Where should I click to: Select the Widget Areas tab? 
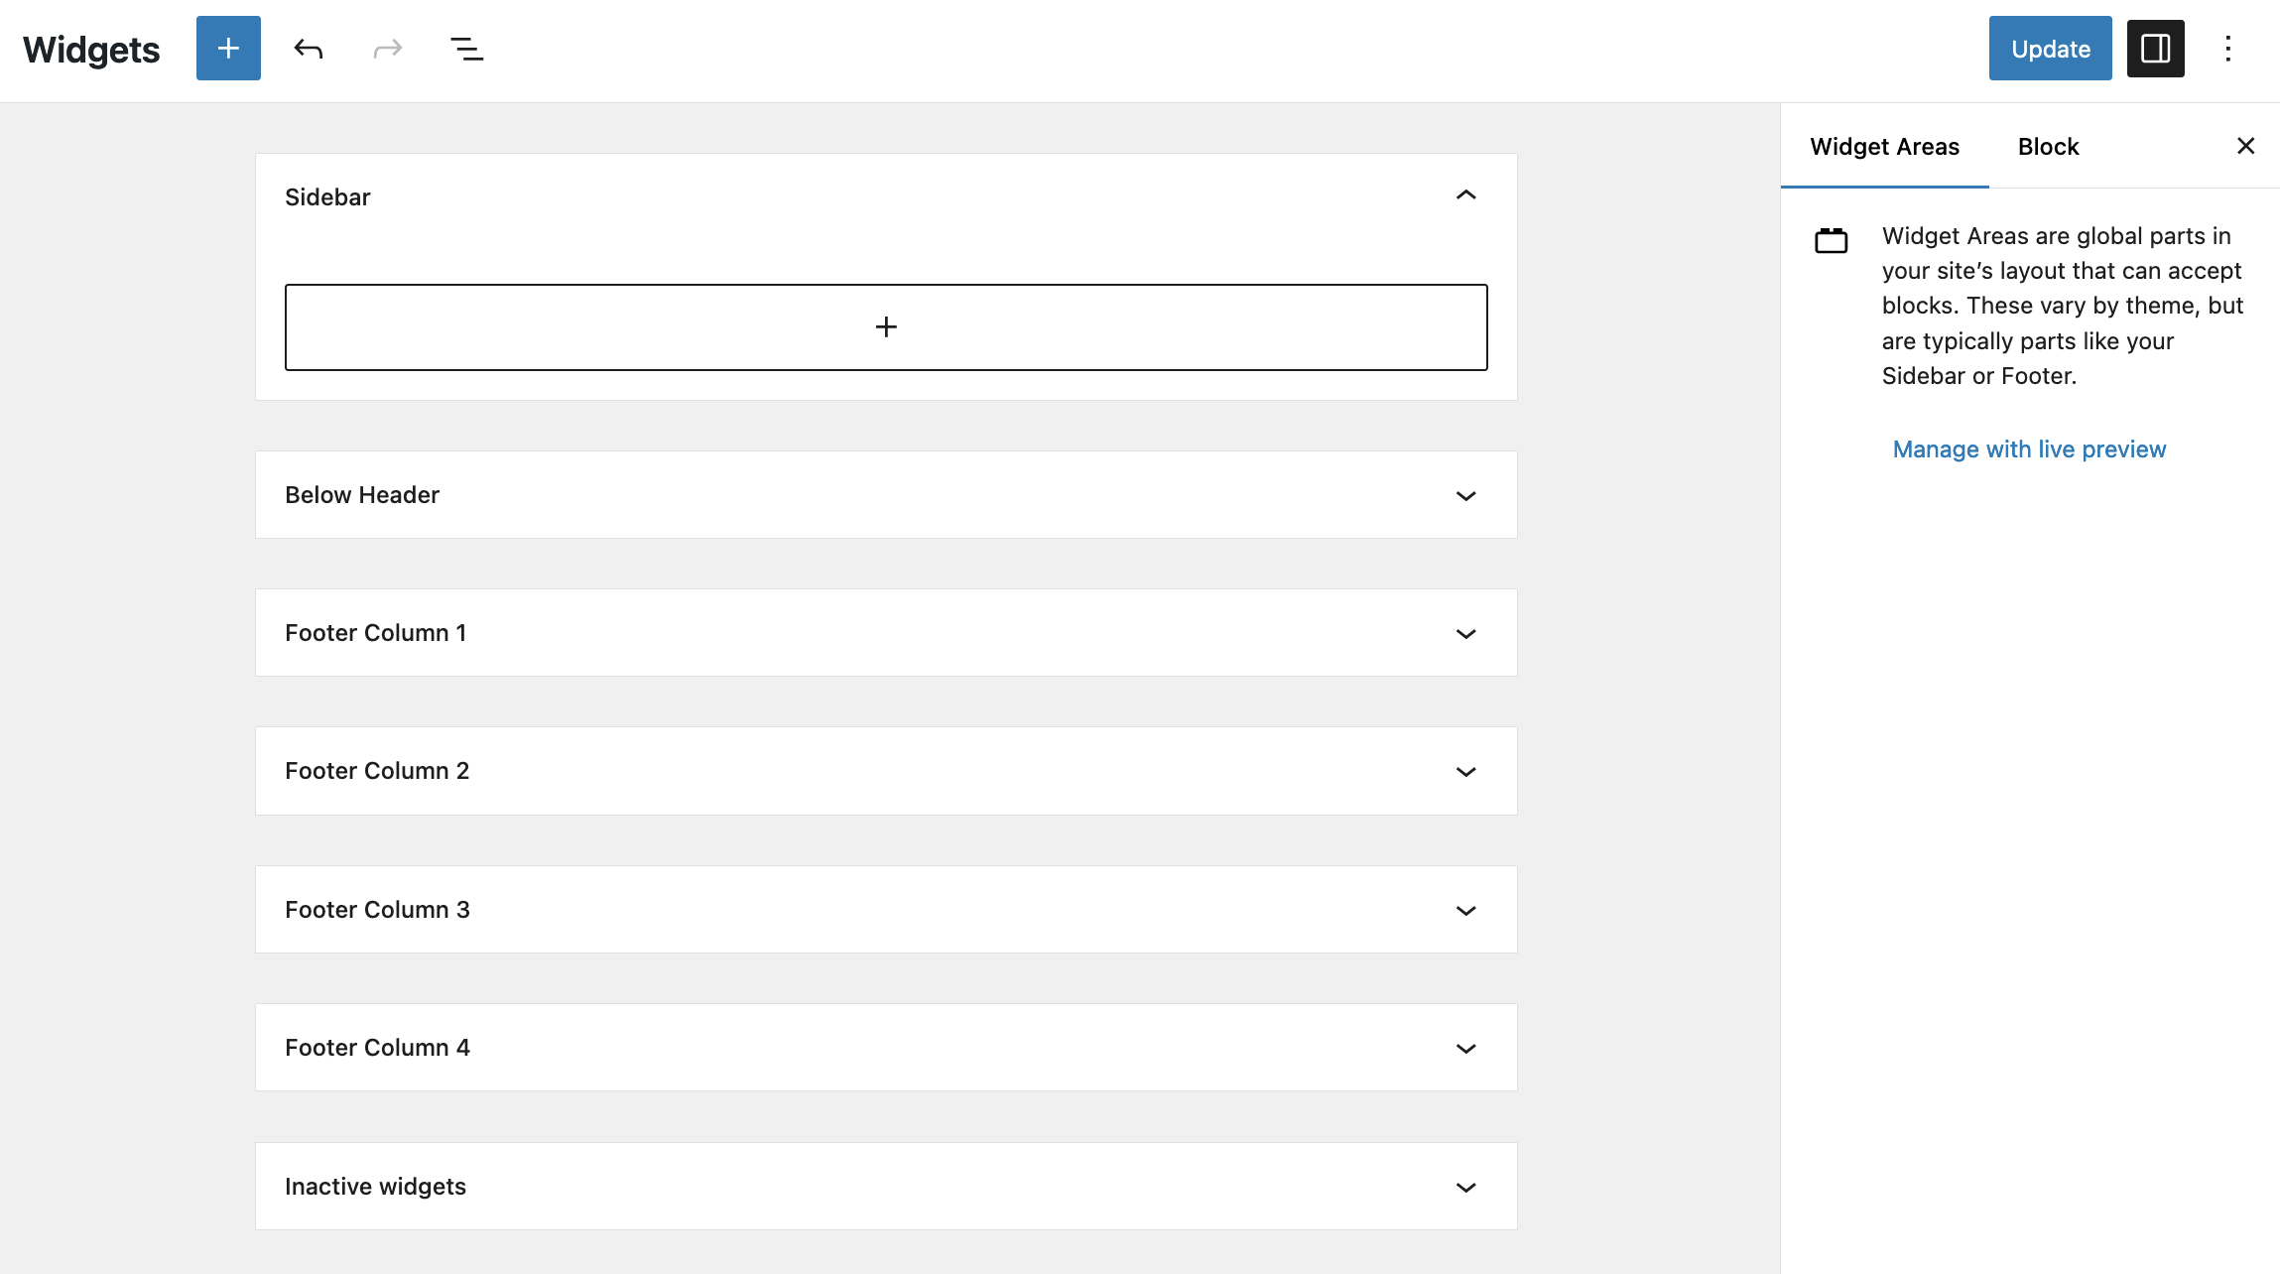tap(1884, 147)
